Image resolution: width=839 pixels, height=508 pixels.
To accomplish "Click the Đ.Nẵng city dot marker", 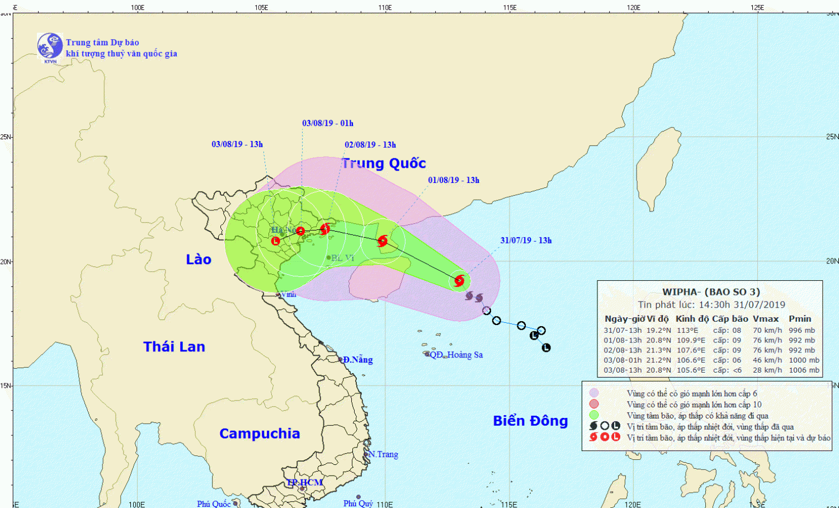I will 340,360.
